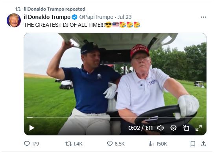View post analytics showing 150K views
Image resolution: width=223 pixels, height=153 pixels.
click(x=158, y=144)
